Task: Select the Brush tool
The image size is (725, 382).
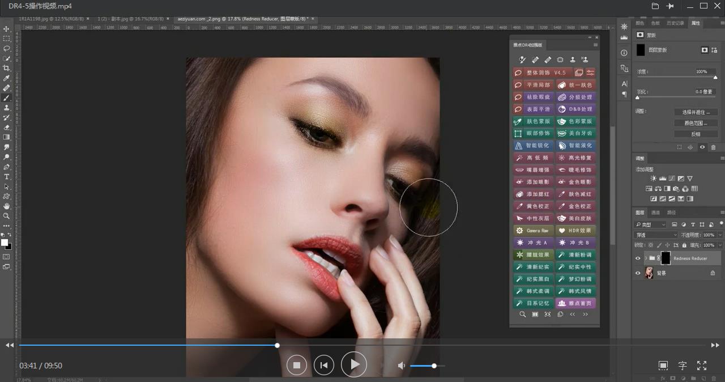Action: point(7,98)
